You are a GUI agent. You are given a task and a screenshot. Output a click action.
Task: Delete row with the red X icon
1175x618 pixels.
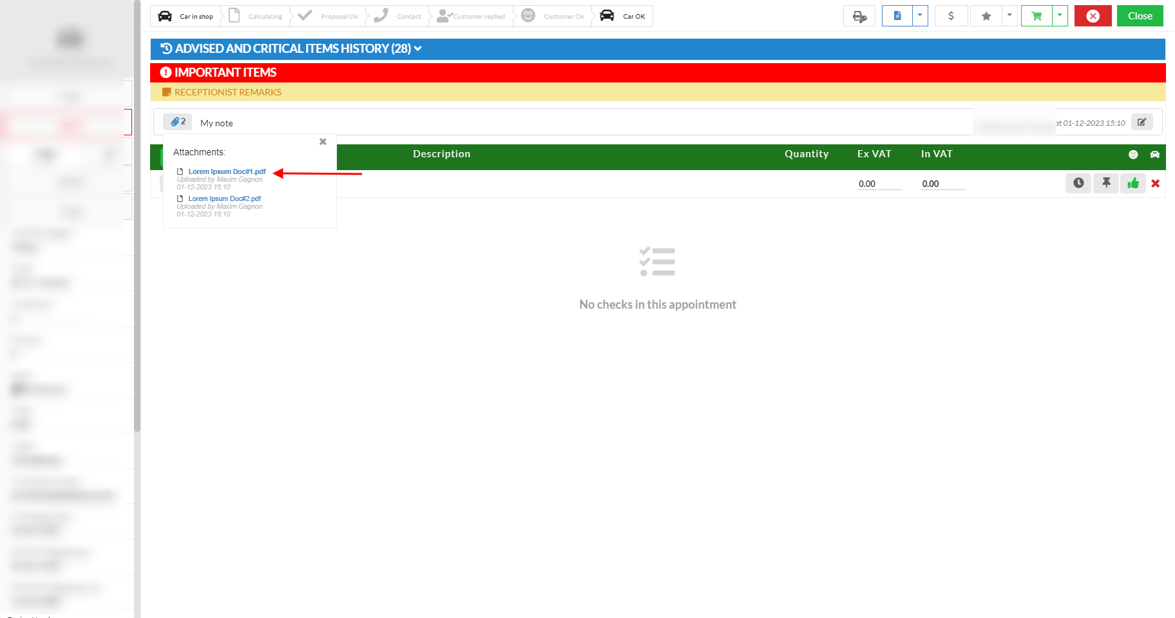click(x=1156, y=184)
